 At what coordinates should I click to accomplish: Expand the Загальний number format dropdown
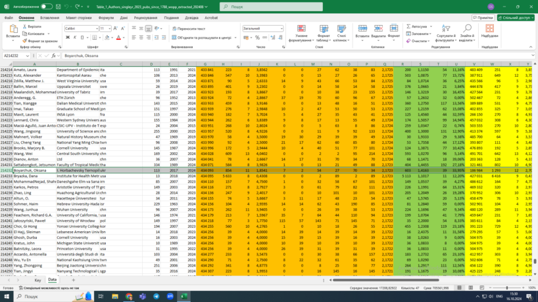[281, 29]
